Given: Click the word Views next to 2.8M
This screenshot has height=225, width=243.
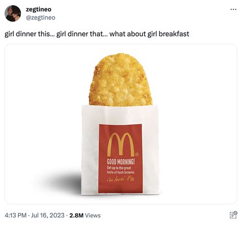Looking at the screenshot, I should (x=93, y=215).
